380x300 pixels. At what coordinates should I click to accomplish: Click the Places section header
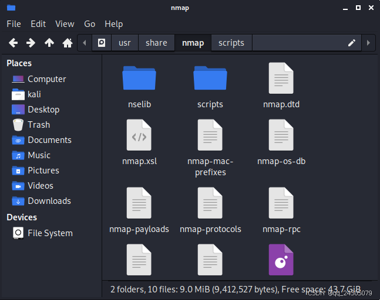(19, 63)
